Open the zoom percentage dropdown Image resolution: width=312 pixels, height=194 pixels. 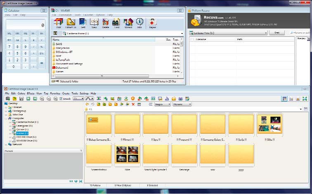[83, 98]
